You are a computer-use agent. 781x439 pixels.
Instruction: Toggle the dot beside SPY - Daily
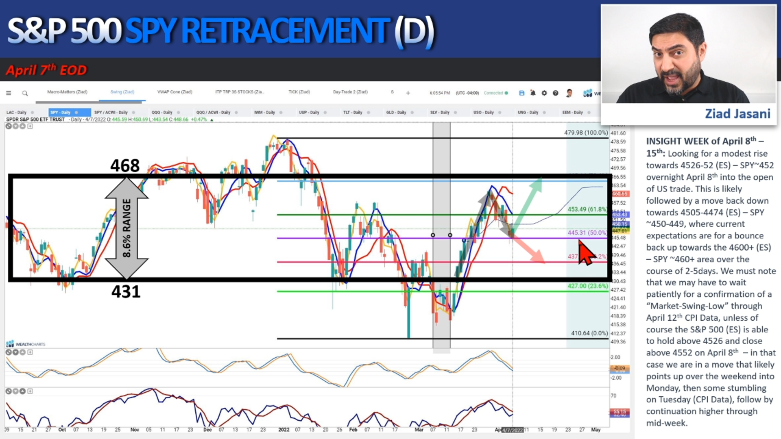[76, 113]
